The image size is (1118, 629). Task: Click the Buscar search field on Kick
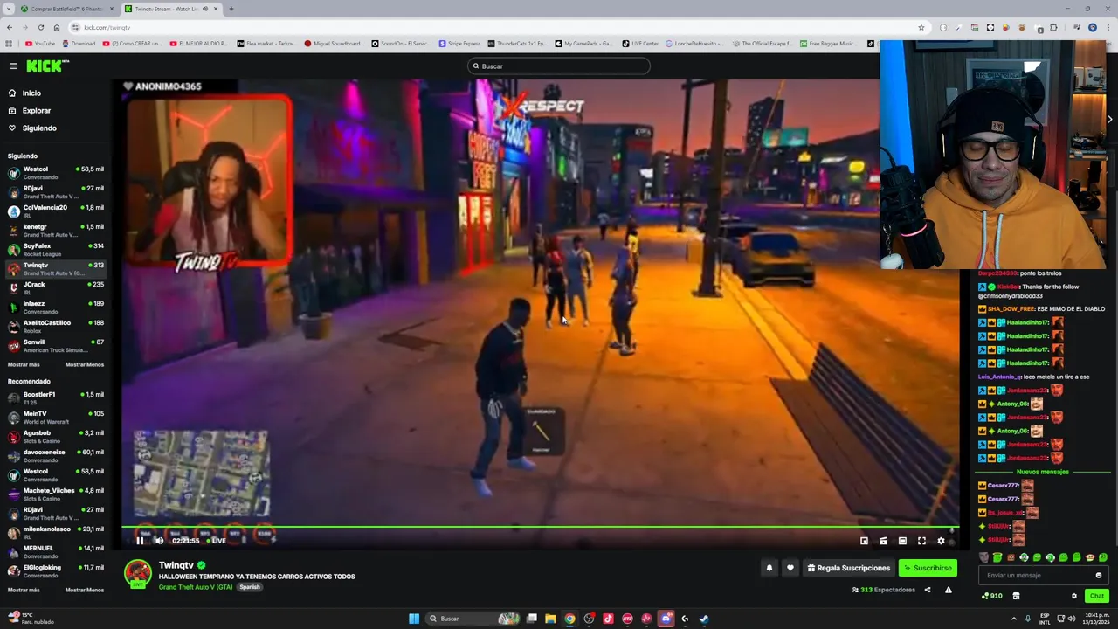(x=559, y=66)
